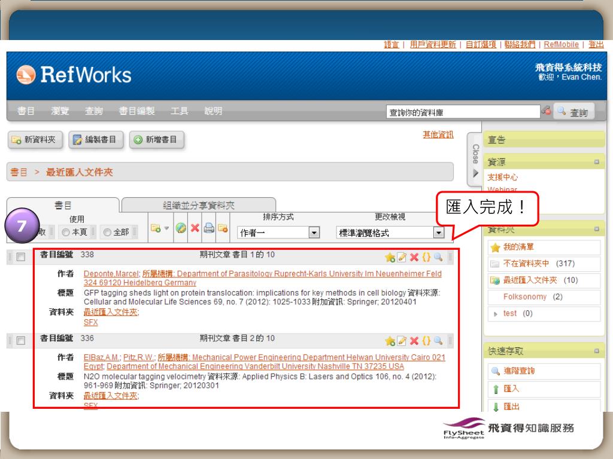
Task: Open 瀏覽 menu
Action: coord(60,111)
